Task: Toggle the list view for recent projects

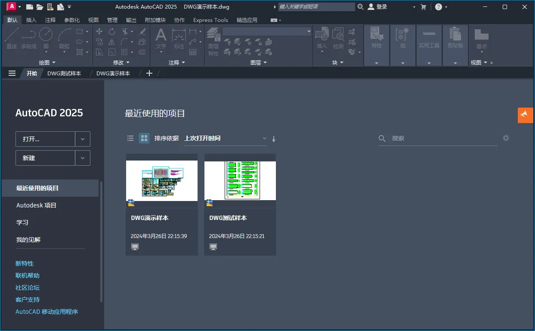Action: [130, 138]
